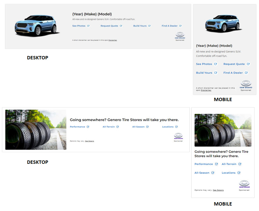Click the tires photo in mobile tire ad
Viewport: 259px width, 211px height.
[223, 130]
